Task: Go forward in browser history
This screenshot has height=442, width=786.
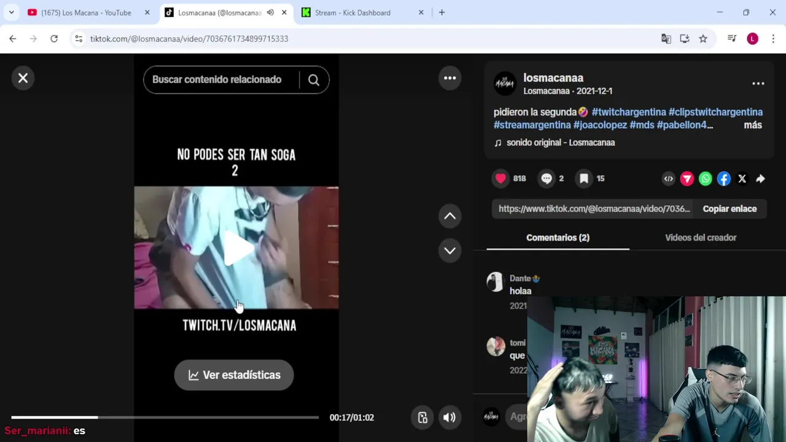Action: (33, 39)
